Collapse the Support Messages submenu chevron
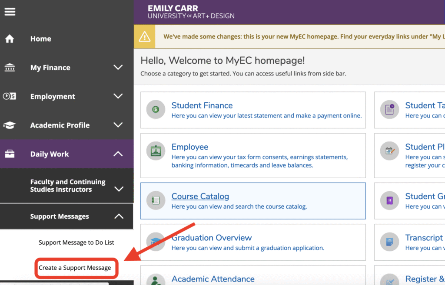445x285 pixels. click(119, 216)
